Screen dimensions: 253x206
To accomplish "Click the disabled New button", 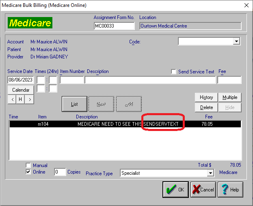I will (102, 104).
